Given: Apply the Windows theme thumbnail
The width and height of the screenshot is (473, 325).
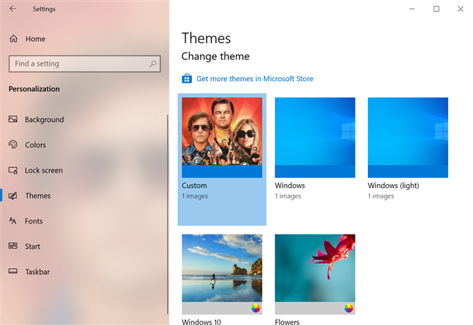Looking at the screenshot, I should click(x=315, y=137).
